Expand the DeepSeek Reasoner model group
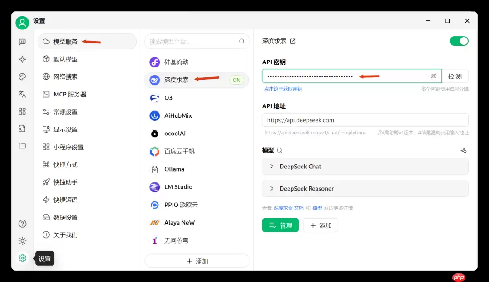489x282 pixels. (x=365, y=188)
